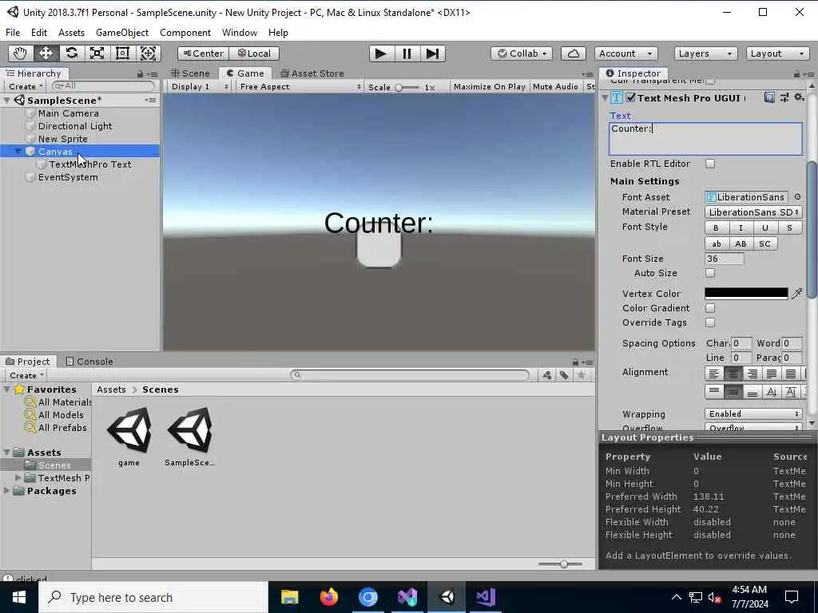The image size is (818, 613).
Task: Toggle uppercase AB font style
Action: click(x=741, y=244)
